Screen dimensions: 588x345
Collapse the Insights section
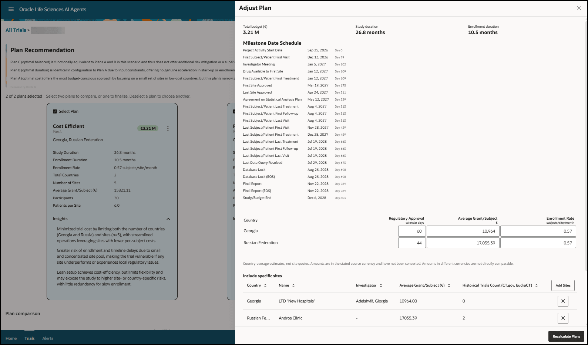[x=168, y=219]
